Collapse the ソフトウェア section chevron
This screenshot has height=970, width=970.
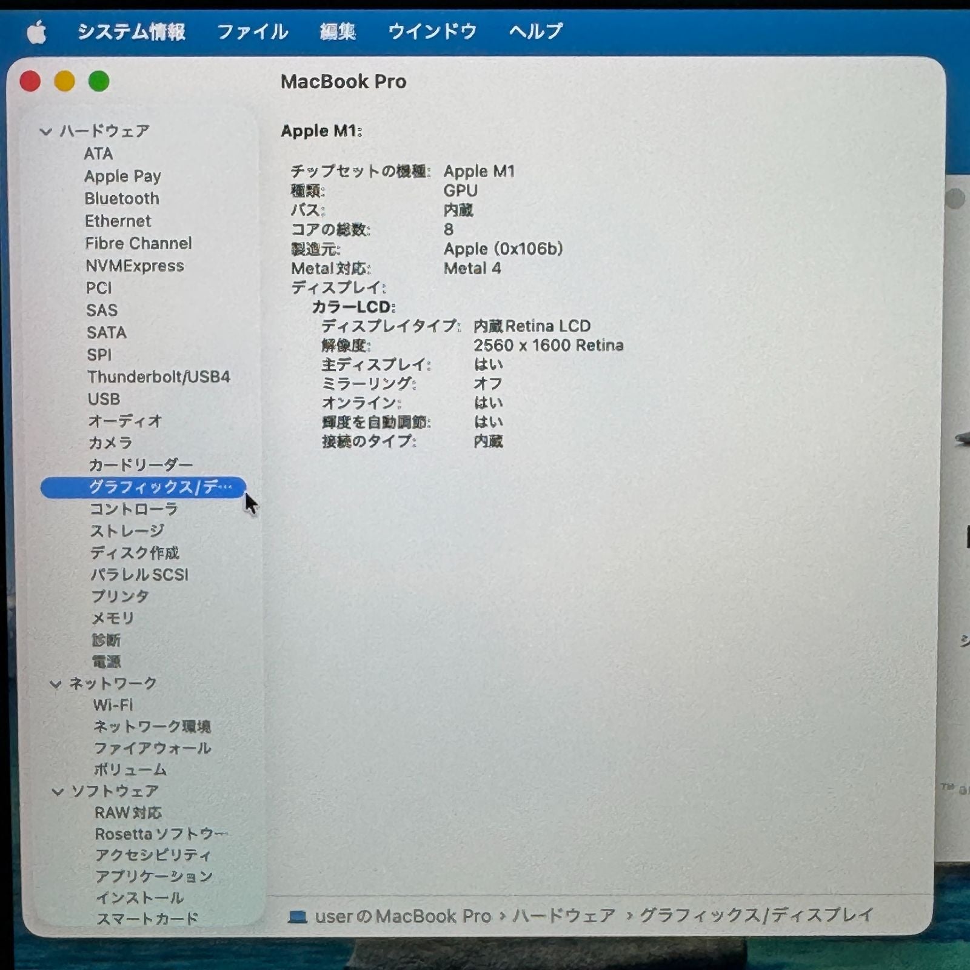coord(58,791)
